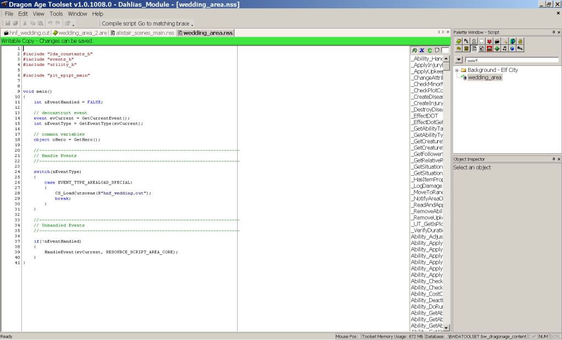The image size is (562, 340).
Task: Click the globe Area palette icon
Action: coord(512,41)
